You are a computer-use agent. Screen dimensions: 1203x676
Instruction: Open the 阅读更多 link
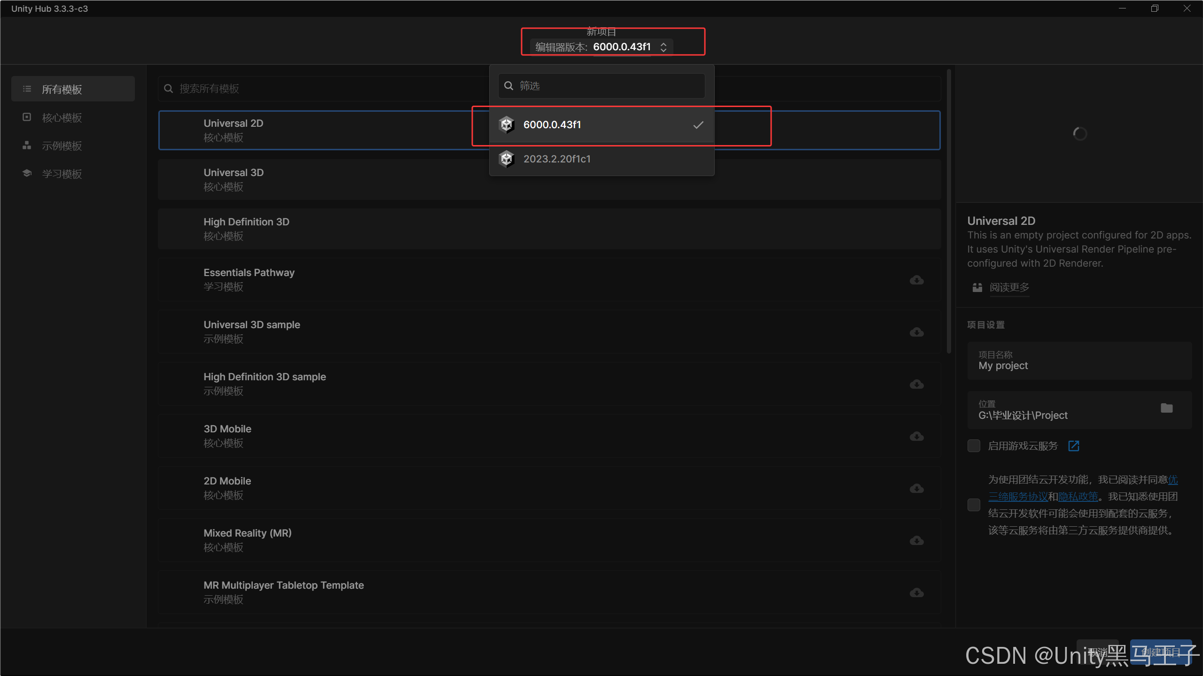point(1009,287)
